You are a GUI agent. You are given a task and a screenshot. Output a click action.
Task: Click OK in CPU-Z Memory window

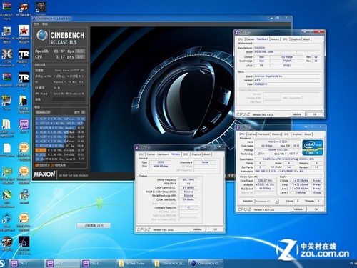(215, 229)
